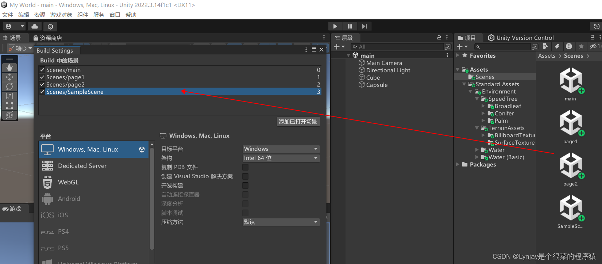Switch to the 游戏 tab
This screenshot has width=602, height=264.
click(x=12, y=209)
